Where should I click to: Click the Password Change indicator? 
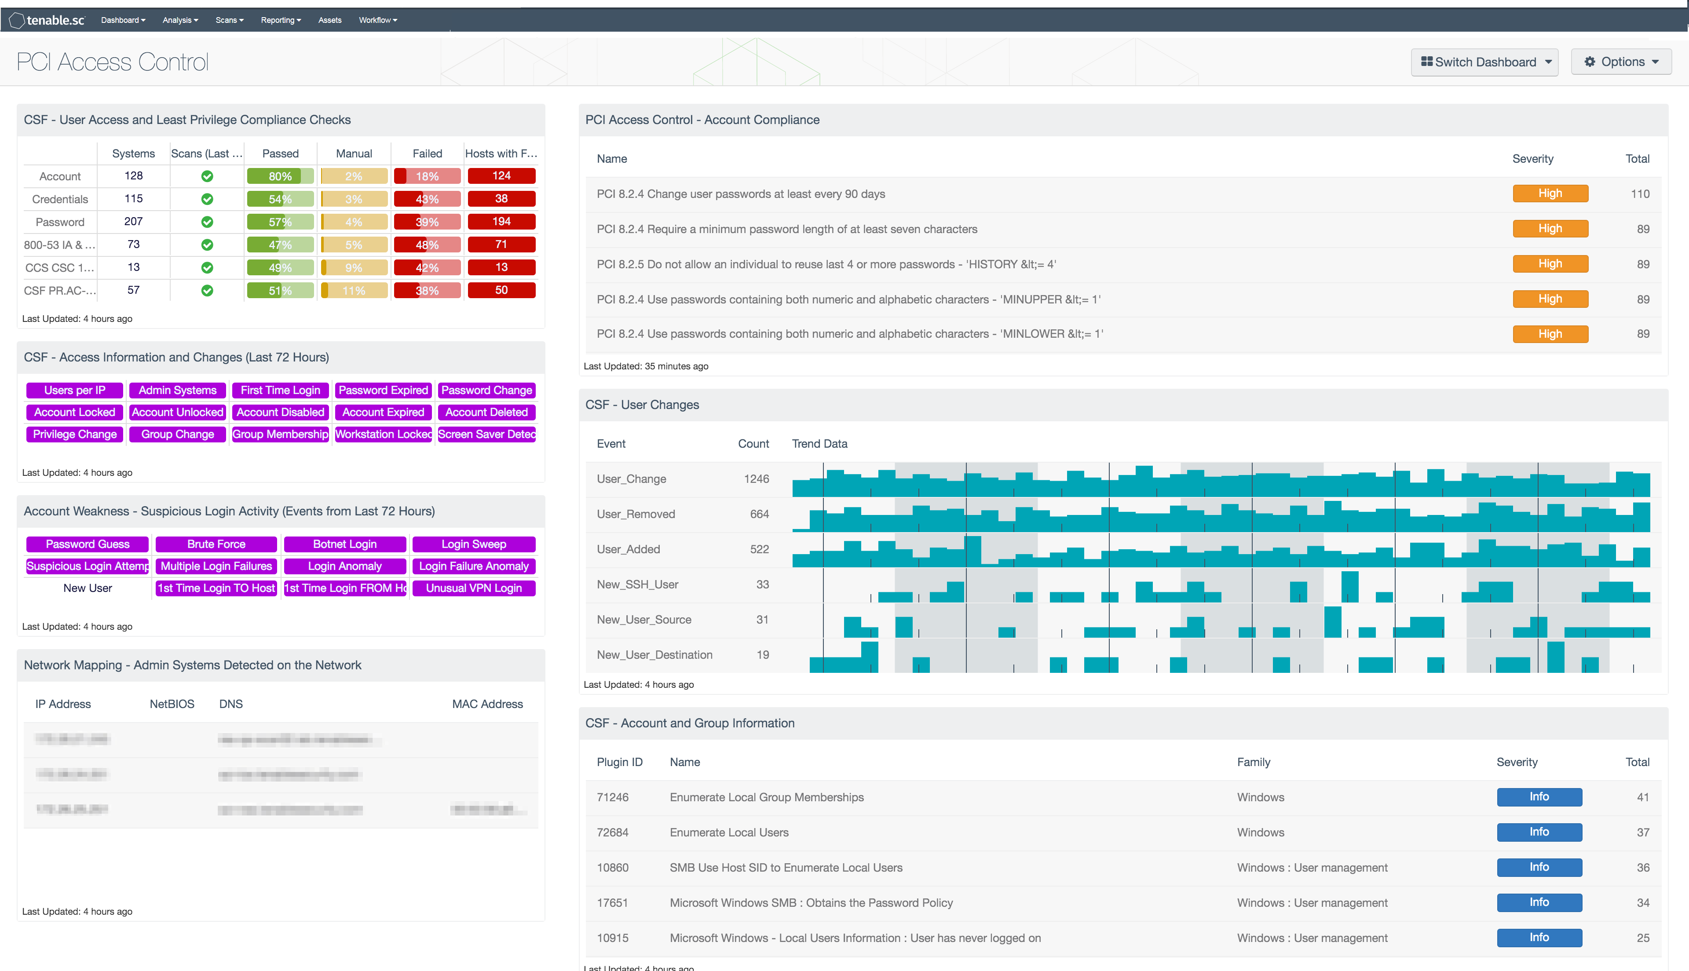(487, 390)
